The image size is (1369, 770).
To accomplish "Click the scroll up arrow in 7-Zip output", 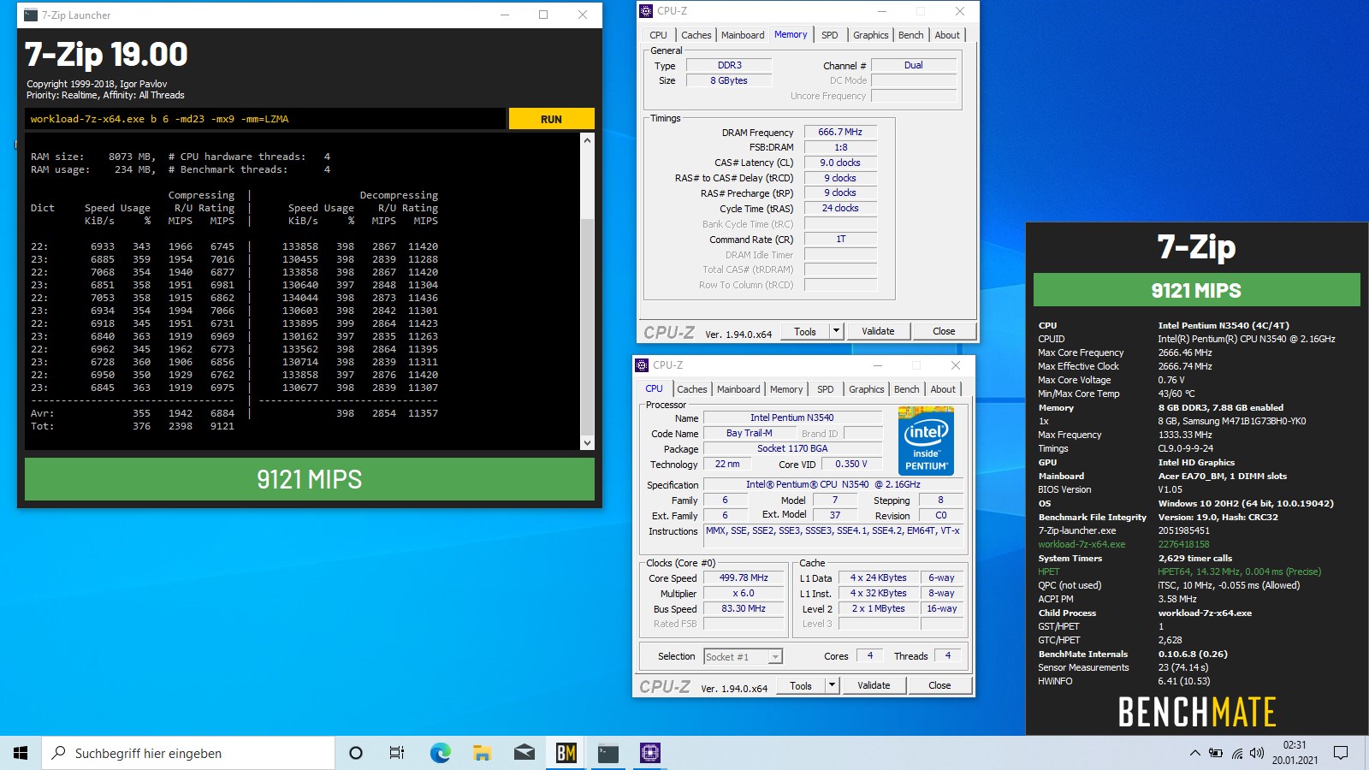I will click(587, 140).
